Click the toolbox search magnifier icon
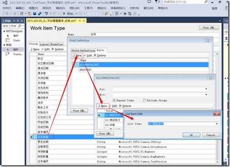Screen dimensions: 230x167 click(20, 26)
